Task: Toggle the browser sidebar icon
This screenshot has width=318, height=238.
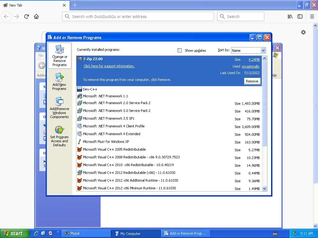Action: 300,16
